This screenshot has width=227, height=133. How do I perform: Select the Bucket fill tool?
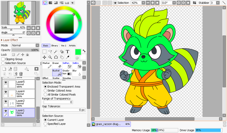coord(57,72)
